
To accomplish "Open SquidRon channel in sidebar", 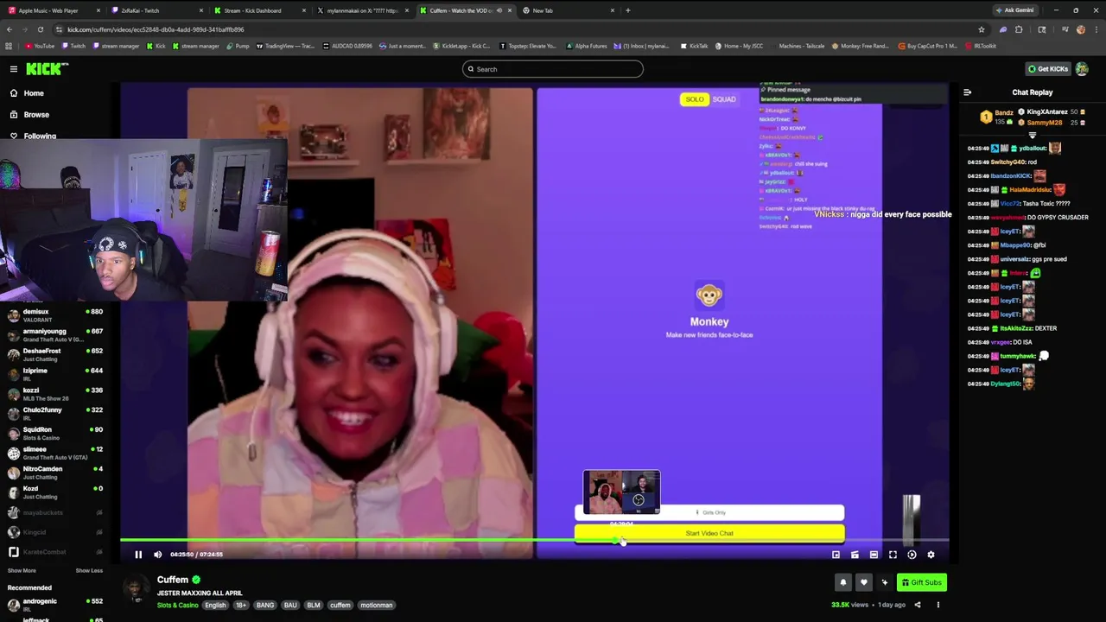I will tap(55, 433).
